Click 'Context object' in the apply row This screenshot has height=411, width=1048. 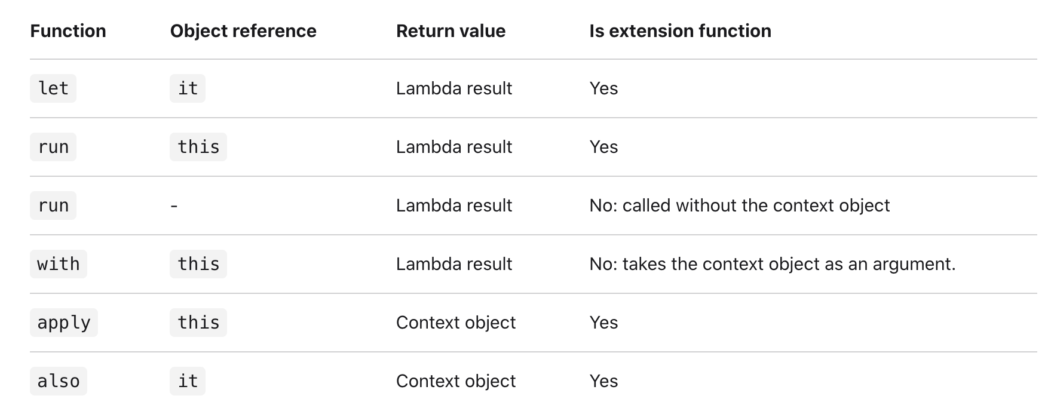tap(456, 323)
